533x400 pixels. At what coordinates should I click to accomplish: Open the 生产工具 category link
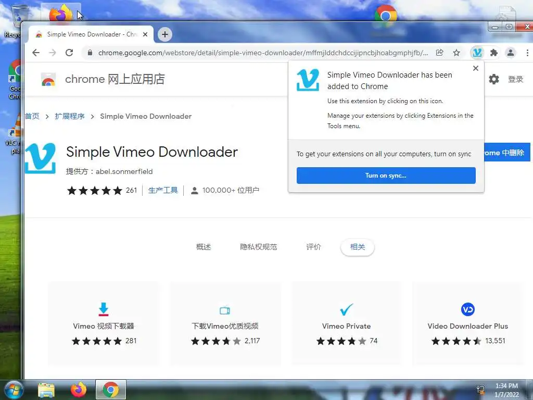(163, 190)
